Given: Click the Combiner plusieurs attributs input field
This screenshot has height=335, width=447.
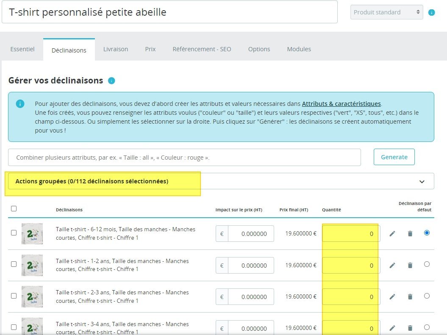Looking at the screenshot, I should [x=184, y=157].
